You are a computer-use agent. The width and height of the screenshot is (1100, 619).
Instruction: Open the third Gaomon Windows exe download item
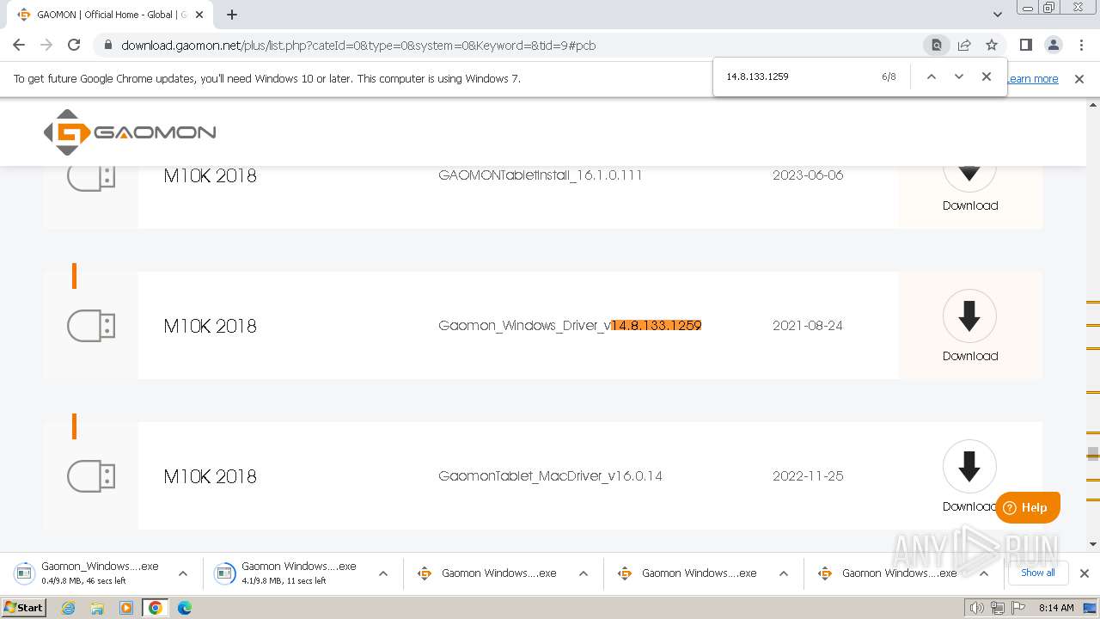click(490, 573)
